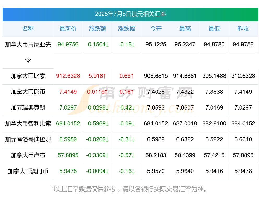Select the 加拿大币挪币 row name
261x197 pixels.
coord(28,92)
